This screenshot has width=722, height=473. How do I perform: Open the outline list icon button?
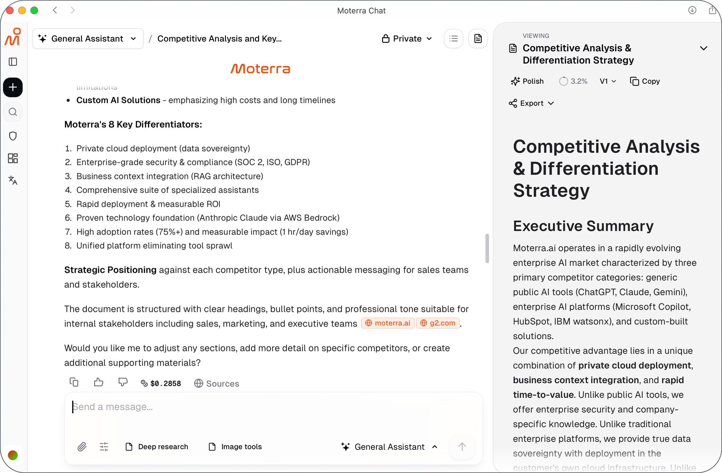click(453, 38)
